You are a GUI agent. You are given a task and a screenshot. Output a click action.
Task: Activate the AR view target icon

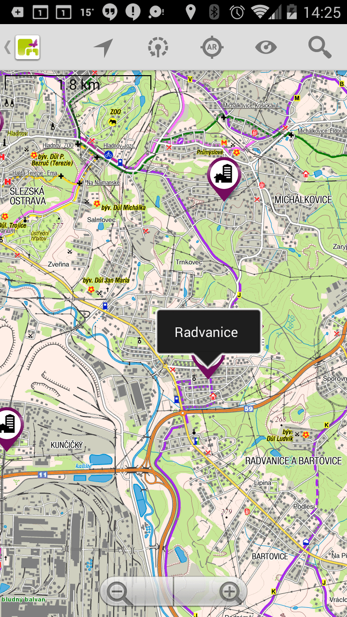(x=212, y=47)
